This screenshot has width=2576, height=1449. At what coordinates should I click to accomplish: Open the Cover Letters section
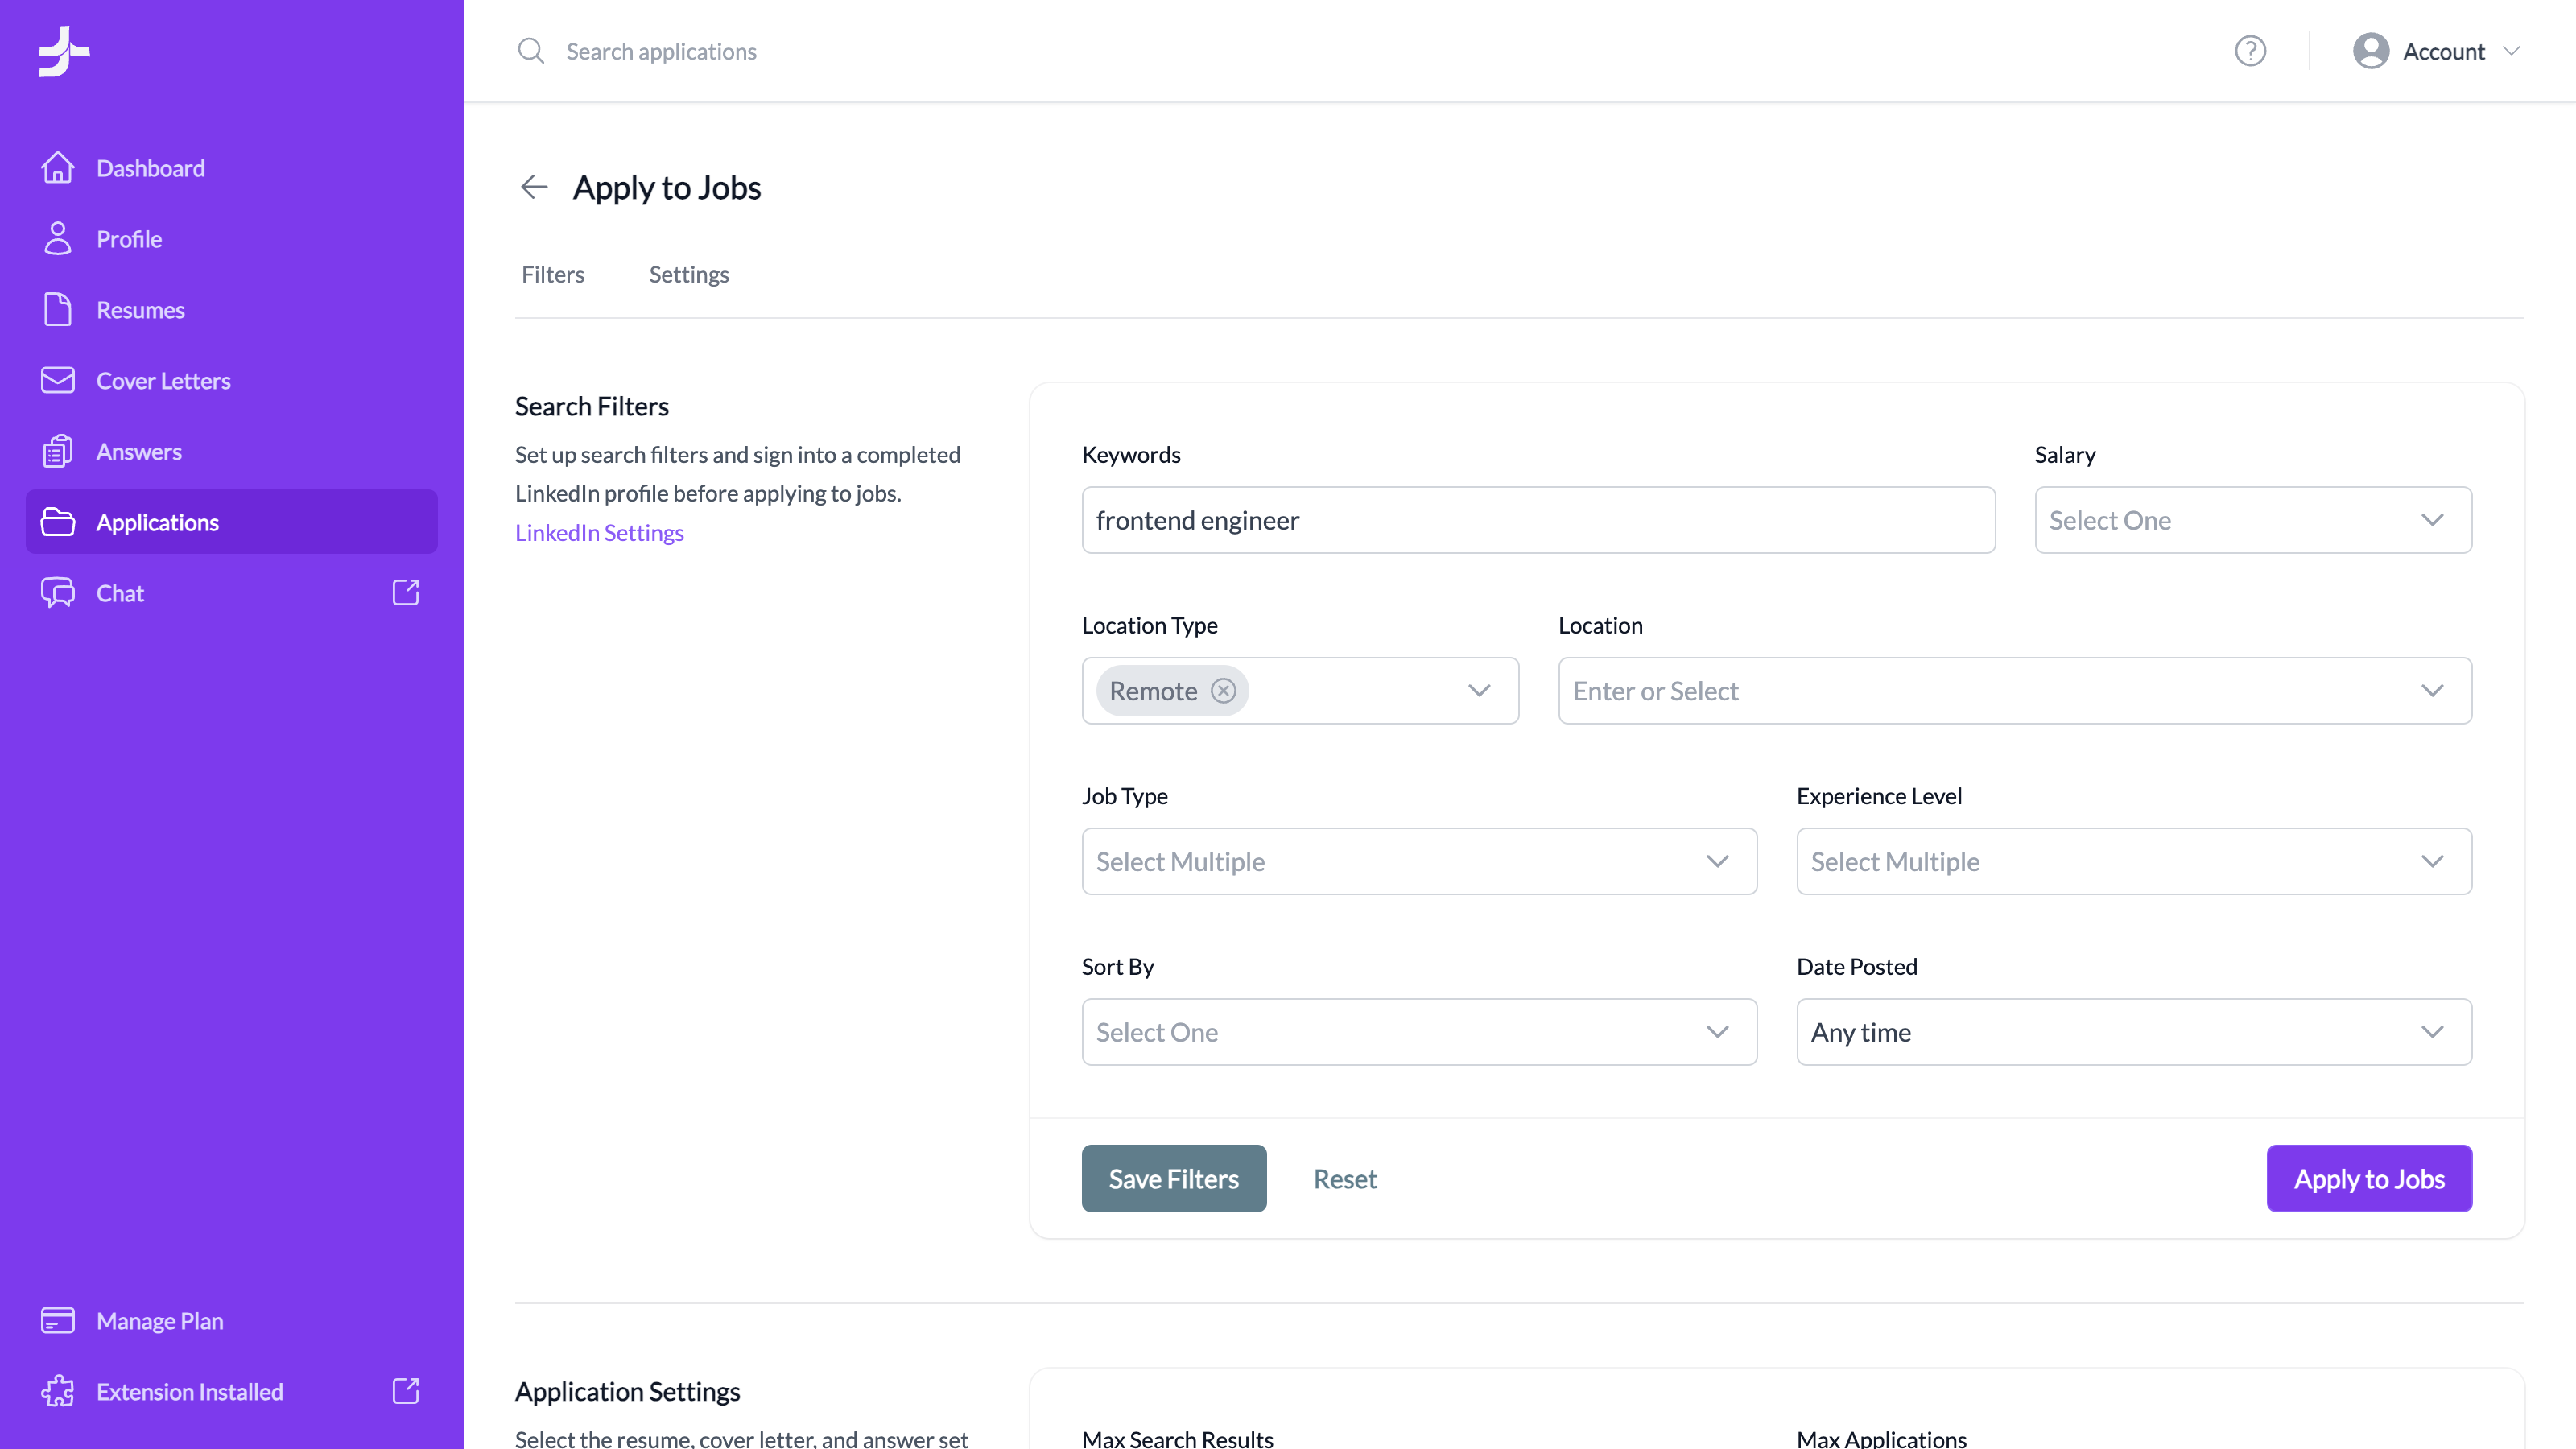[232, 381]
